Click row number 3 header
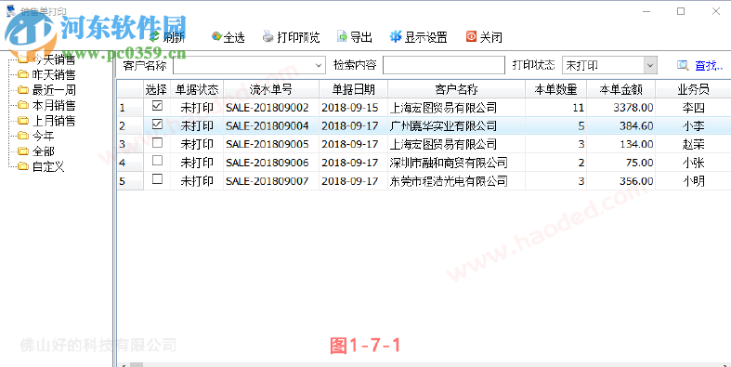This screenshot has height=367, width=731. [130, 145]
